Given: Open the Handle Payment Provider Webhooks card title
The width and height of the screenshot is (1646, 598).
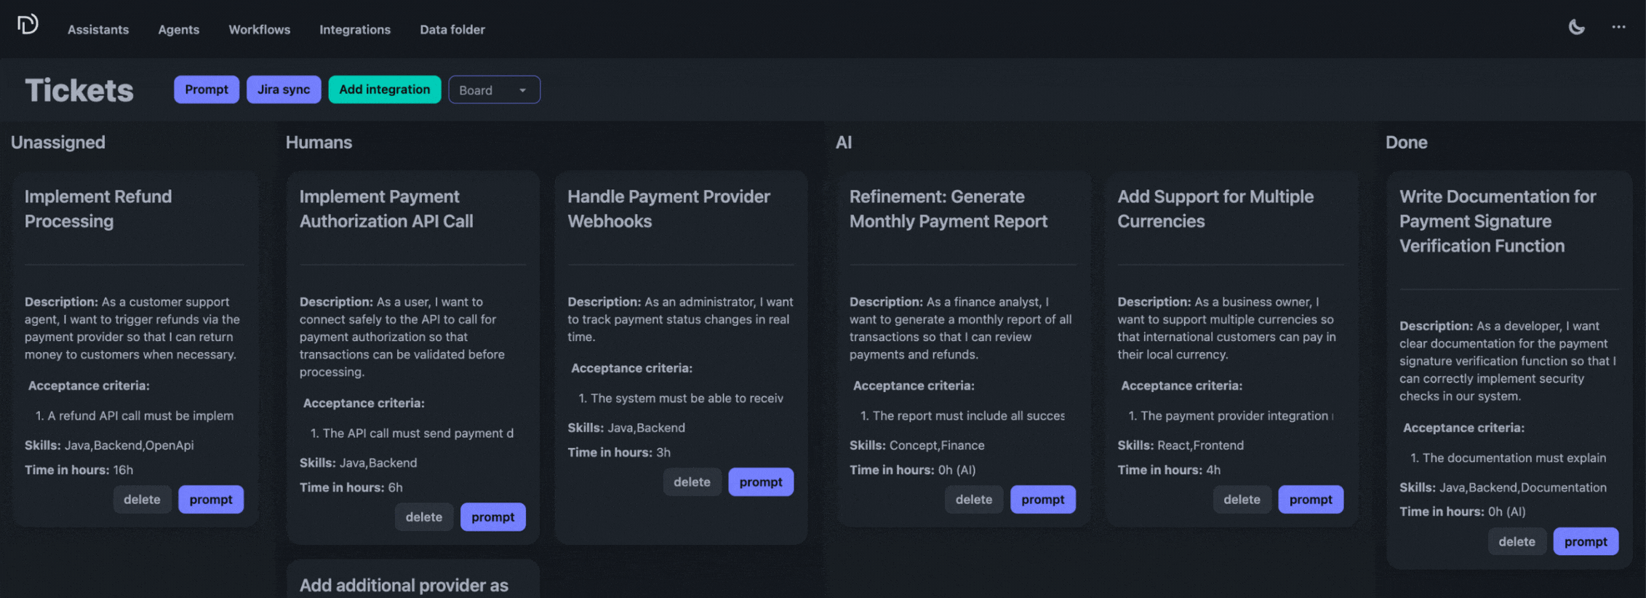Looking at the screenshot, I should pos(668,209).
